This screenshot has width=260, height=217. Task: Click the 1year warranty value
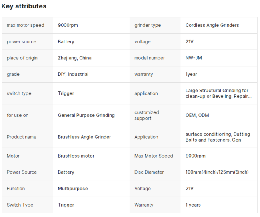(x=191, y=74)
